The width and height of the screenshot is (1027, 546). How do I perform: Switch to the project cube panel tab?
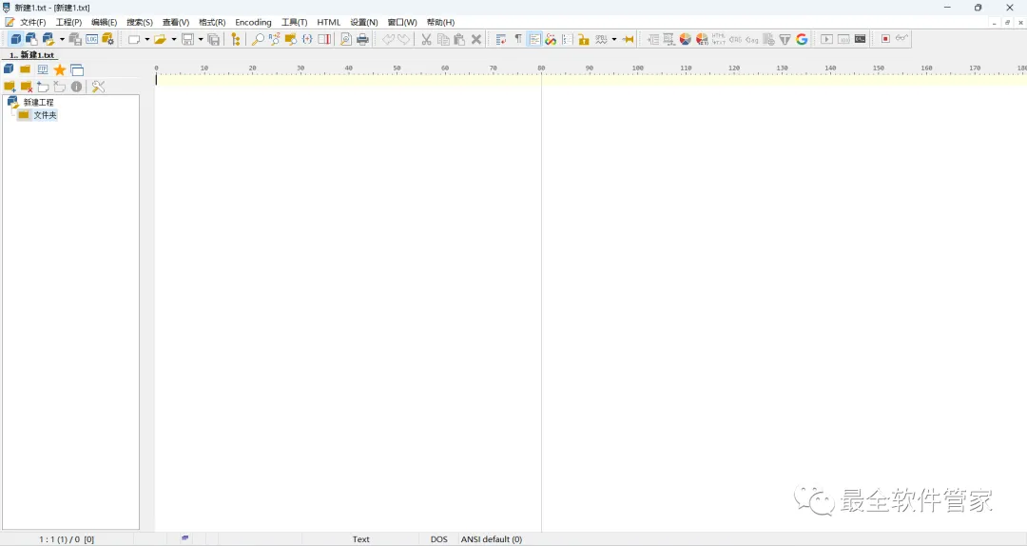click(x=9, y=69)
